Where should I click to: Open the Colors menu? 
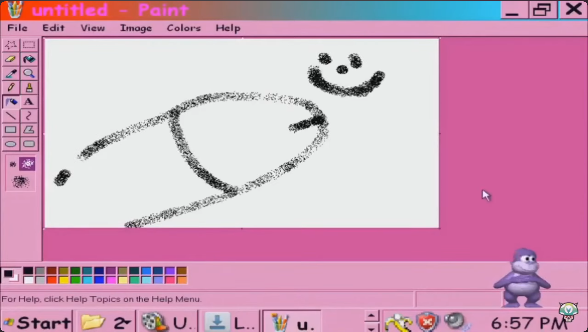(184, 28)
